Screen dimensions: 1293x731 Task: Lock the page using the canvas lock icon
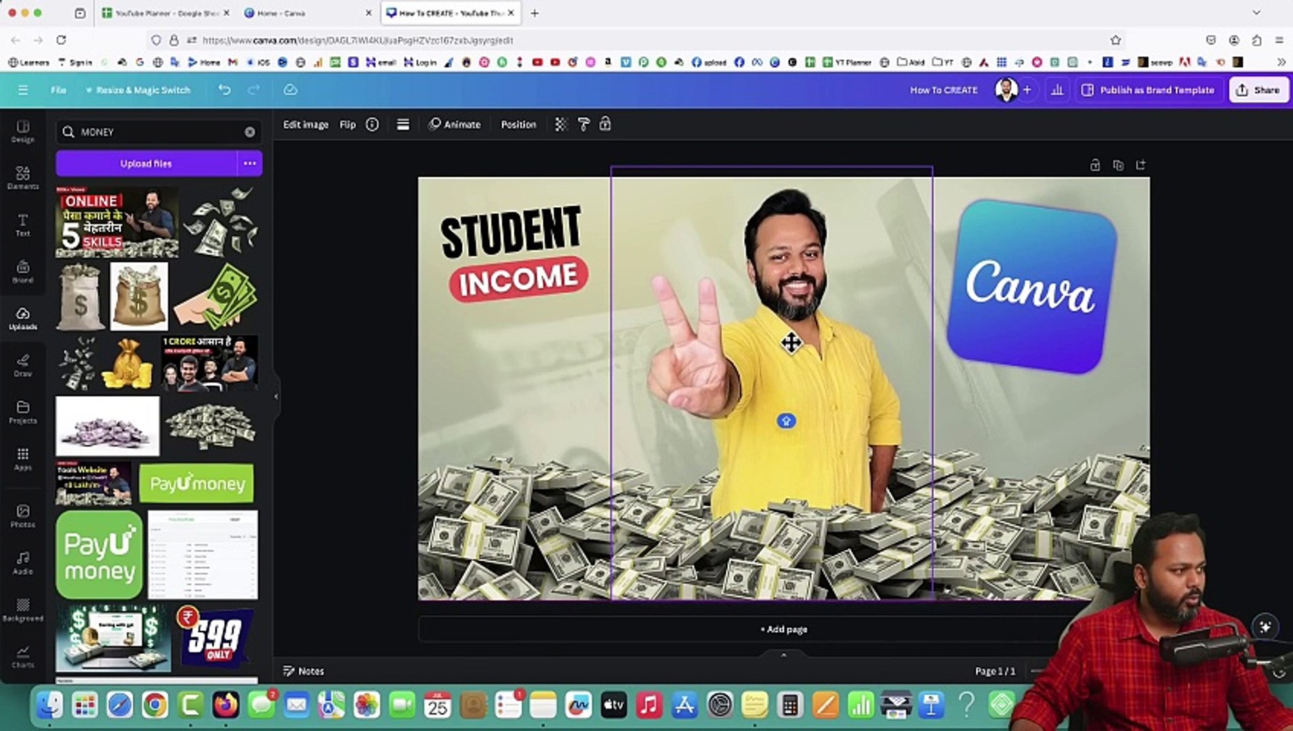(x=1094, y=164)
